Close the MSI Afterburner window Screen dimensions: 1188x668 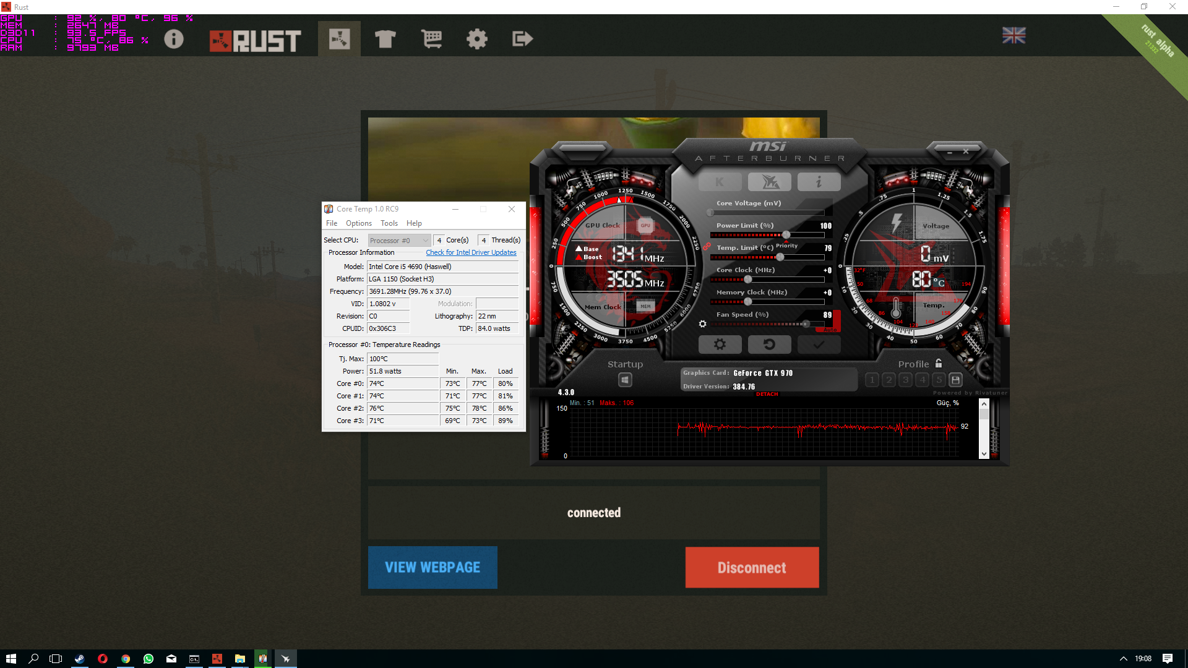(966, 152)
